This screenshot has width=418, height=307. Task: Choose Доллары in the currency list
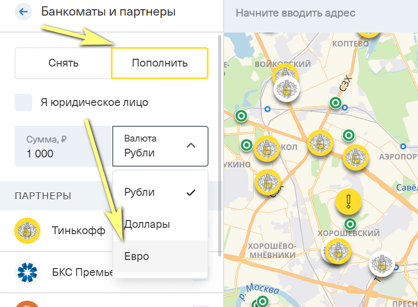[160, 224]
